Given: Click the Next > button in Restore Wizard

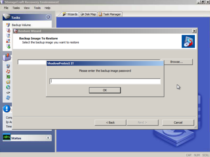Looking at the screenshot, I should click(x=142, y=123).
